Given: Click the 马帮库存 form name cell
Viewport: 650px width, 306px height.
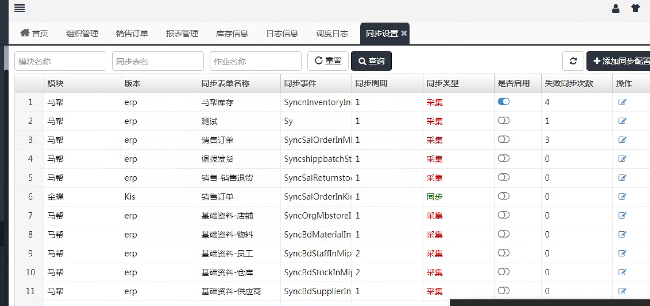Looking at the screenshot, I should point(239,102).
